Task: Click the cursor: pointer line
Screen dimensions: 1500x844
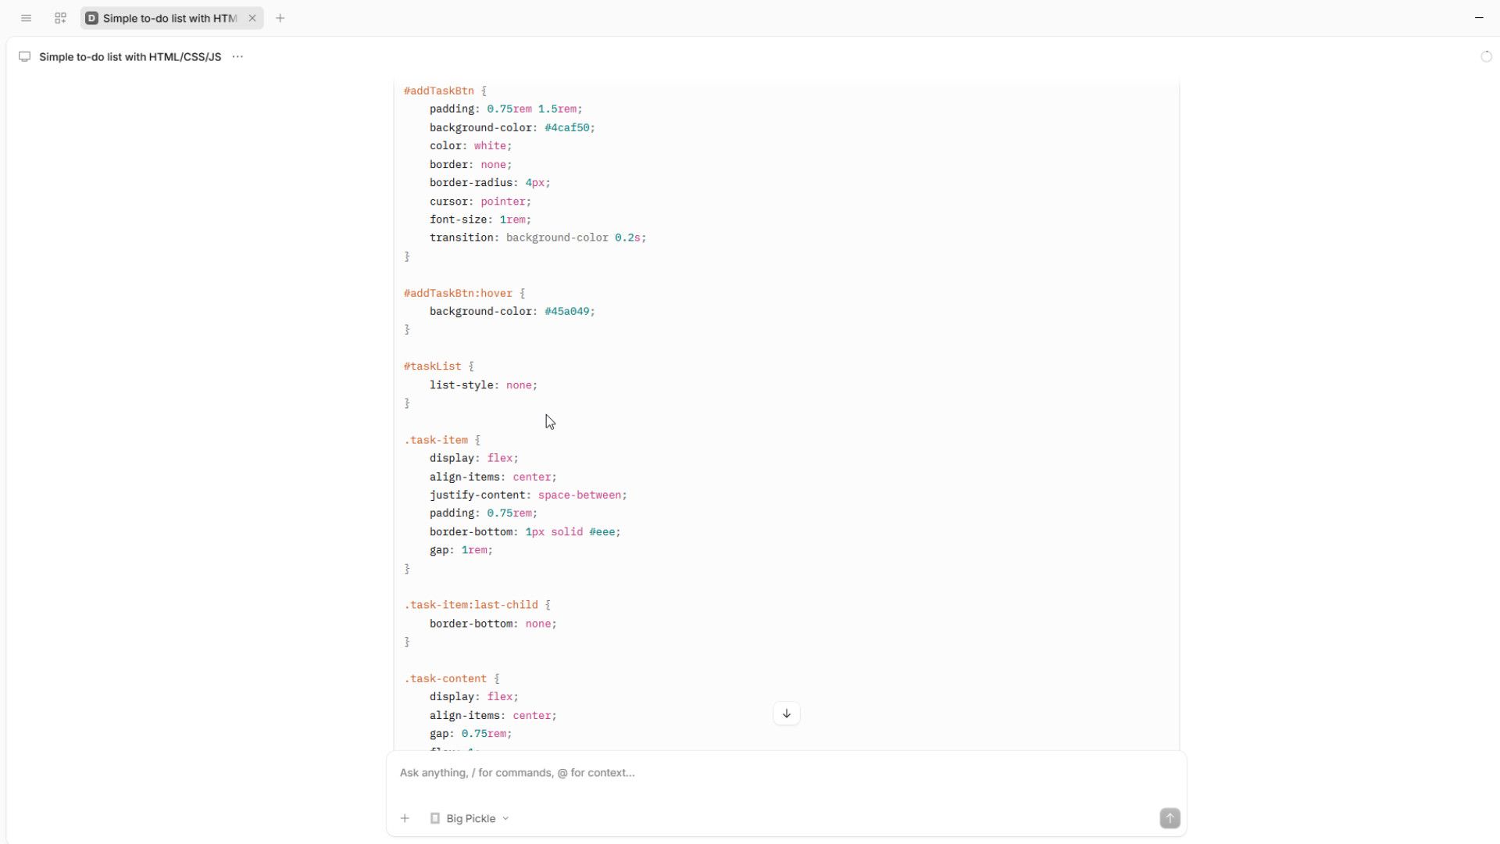Action: pos(480,201)
